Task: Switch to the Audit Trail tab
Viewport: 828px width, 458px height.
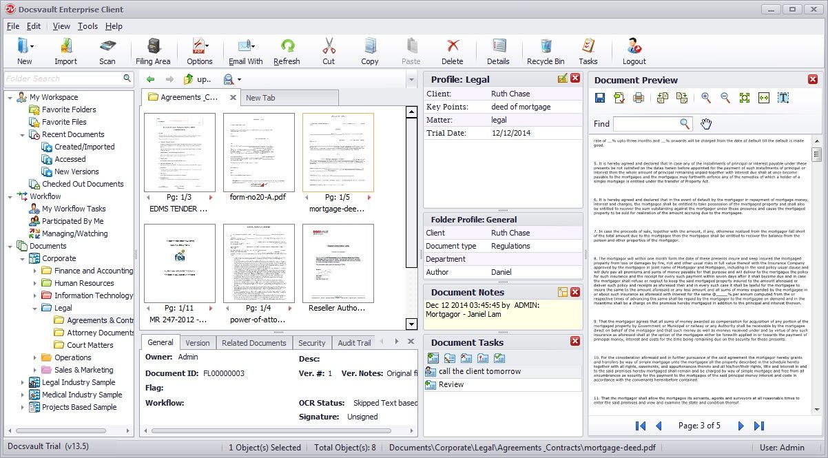Action: point(354,343)
